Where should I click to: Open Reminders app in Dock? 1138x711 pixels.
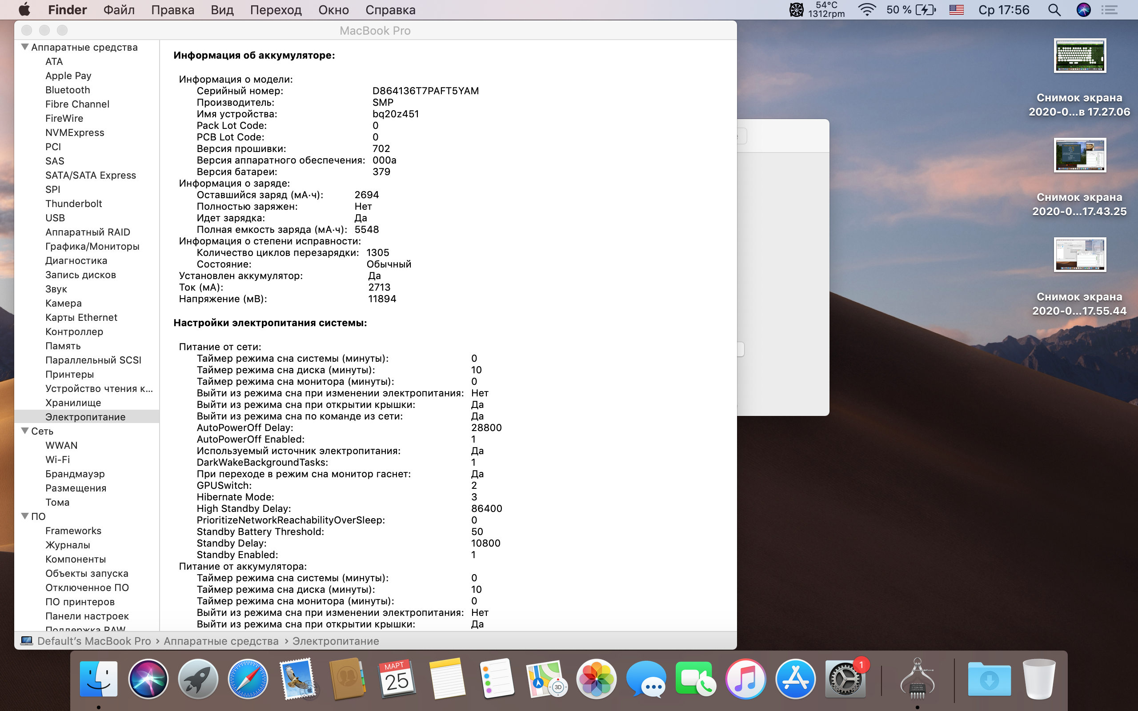(x=497, y=679)
